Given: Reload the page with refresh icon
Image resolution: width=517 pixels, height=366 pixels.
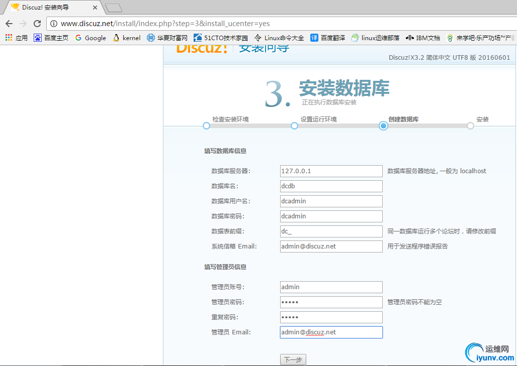Looking at the screenshot, I should tap(37, 24).
